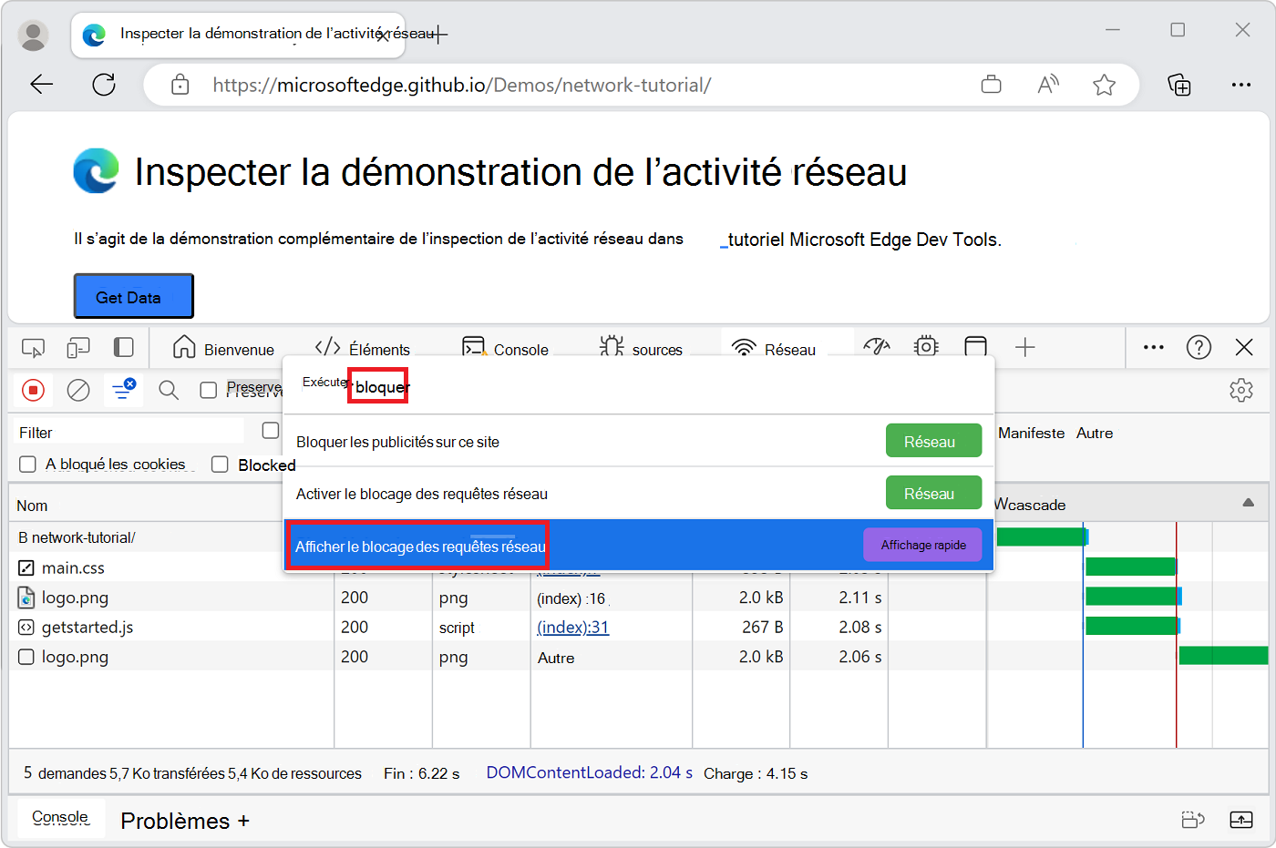This screenshot has height=848, width=1276.
Task: Check the Blocked requests checkbox
Action: coord(220,465)
